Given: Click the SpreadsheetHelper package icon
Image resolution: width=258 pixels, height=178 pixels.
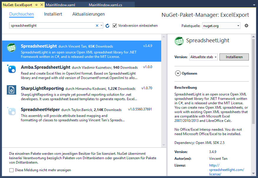Looking at the screenshot, I should coord(11,111).
